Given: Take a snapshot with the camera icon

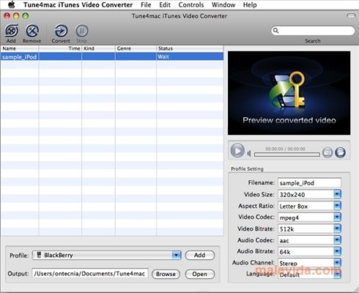Looking at the screenshot, I should point(327,152).
